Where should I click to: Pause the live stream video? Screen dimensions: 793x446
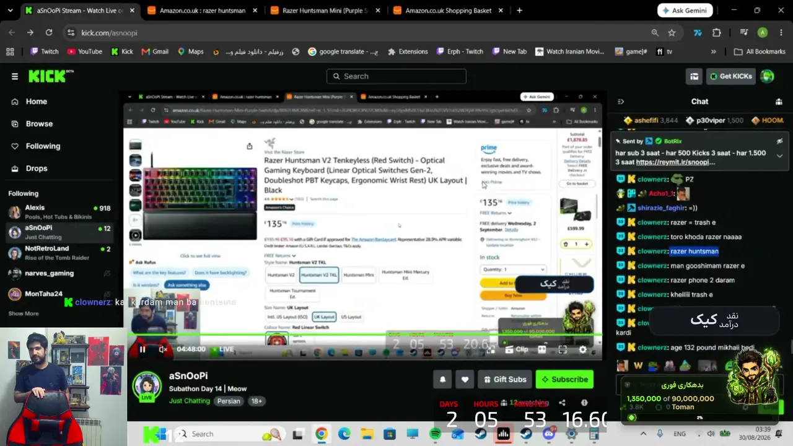pos(142,349)
